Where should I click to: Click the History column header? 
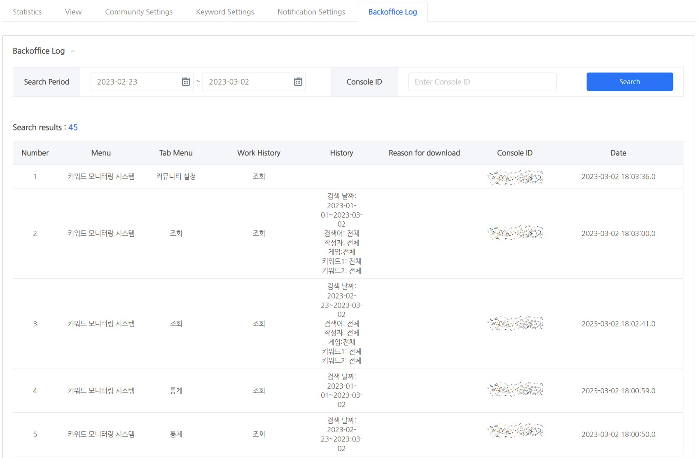[341, 153]
